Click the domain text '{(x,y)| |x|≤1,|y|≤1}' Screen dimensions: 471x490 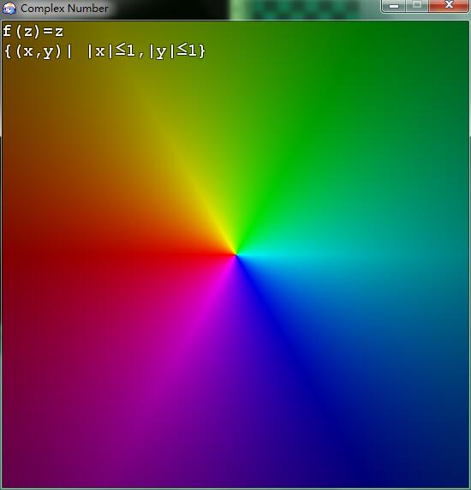pos(104,51)
